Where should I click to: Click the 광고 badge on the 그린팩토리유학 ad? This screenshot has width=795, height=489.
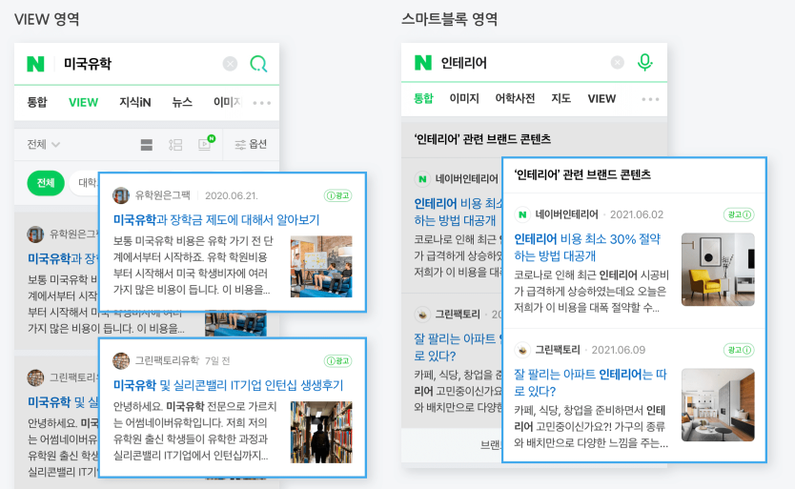click(337, 361)
